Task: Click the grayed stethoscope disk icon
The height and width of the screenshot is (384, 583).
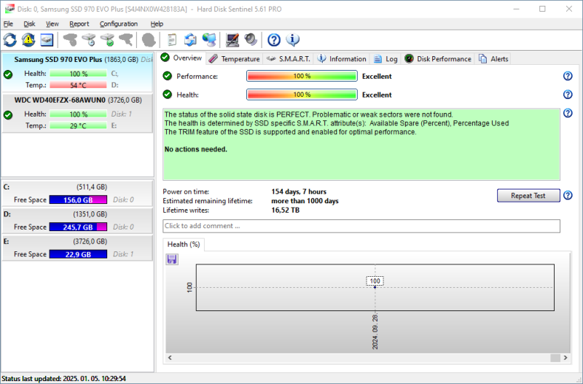Action: [70, 40]
